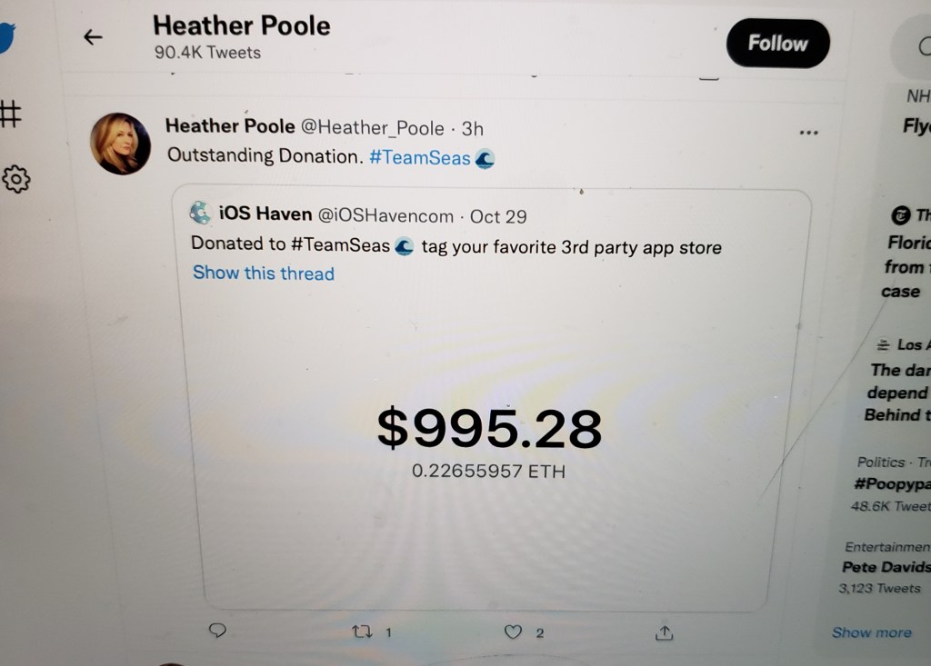
Task: Click the @Heather_Poole handle in the tweet
Action: 372,127
